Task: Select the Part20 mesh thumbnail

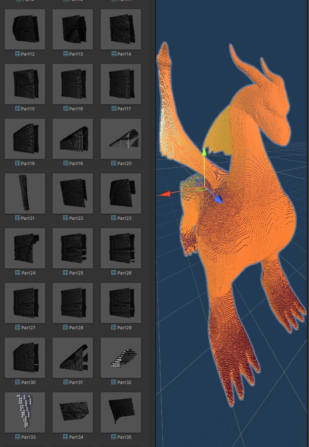Action: point(121,139)
